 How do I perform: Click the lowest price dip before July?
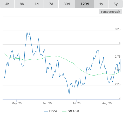(69, 95)
